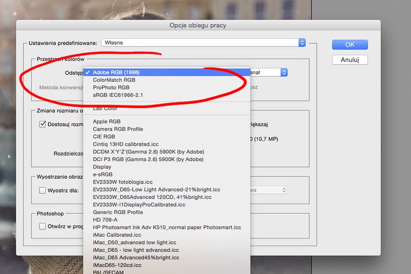Select EV2333W_D65-Low Light Advanced-21%bright.icc
The image size is (411, 274).
[x=167, y=189]
